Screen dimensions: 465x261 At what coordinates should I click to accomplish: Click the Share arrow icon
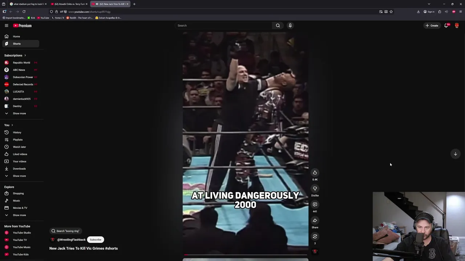[315, 220]
